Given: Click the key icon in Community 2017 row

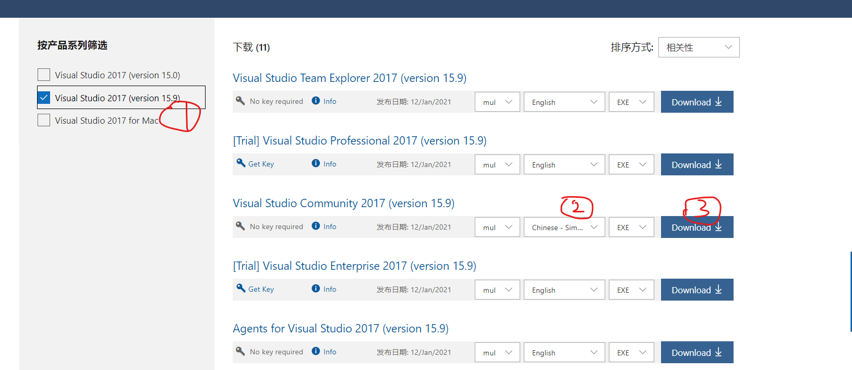Looking at the screenshot, I should coord(241,226).
